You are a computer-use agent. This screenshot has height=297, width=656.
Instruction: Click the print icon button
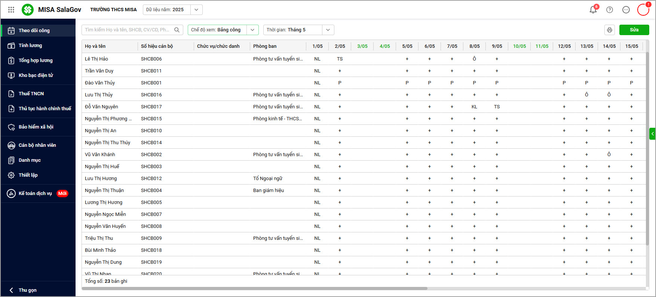coord(610,30)
